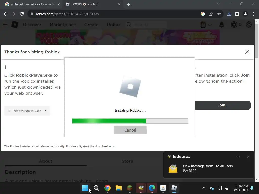Open the clock showing 11:02 AM

pos(240,188)
